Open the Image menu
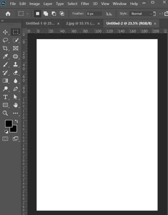 [x=35, y=4]
